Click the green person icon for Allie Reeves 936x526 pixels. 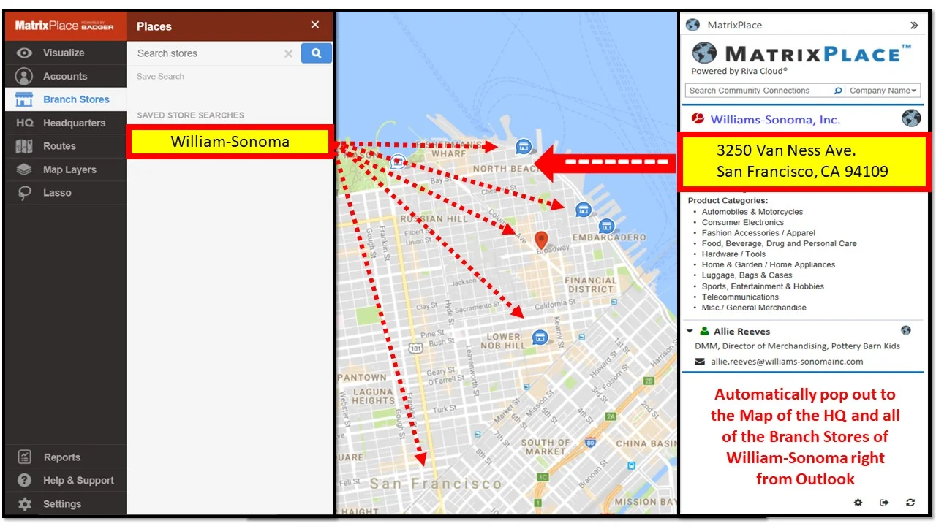[x=704, y=331]
